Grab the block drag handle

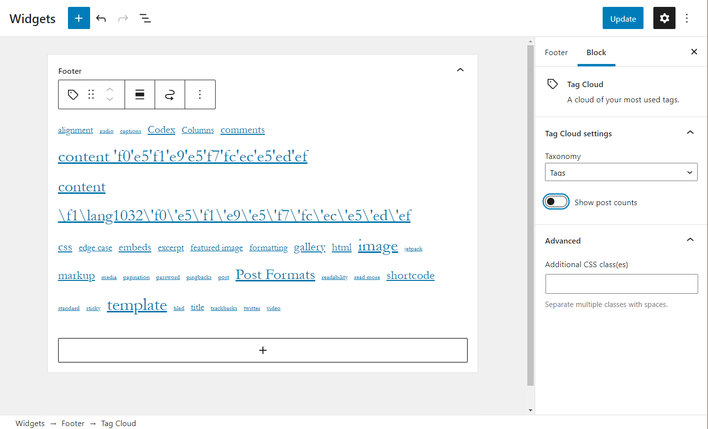point(91,94)
